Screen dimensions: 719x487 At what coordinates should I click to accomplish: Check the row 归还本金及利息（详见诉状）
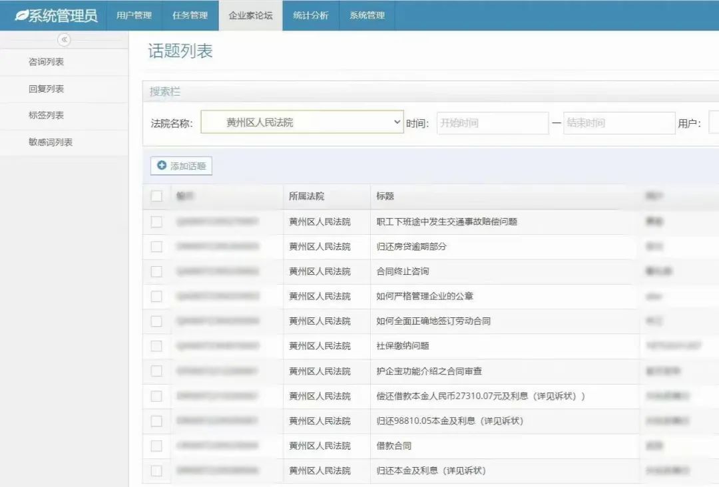click(x=156, y=470)
